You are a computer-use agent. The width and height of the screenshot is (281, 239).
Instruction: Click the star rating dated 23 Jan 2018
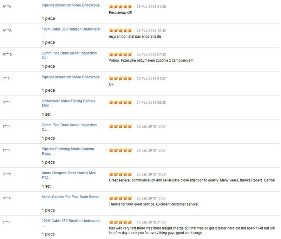point(120,198)
